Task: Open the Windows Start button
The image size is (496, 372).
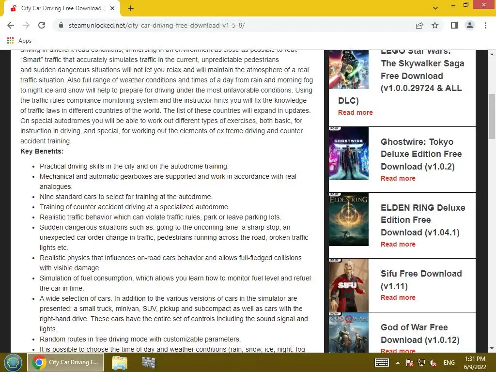Action: pyautogui.click(x=13, y=362)
